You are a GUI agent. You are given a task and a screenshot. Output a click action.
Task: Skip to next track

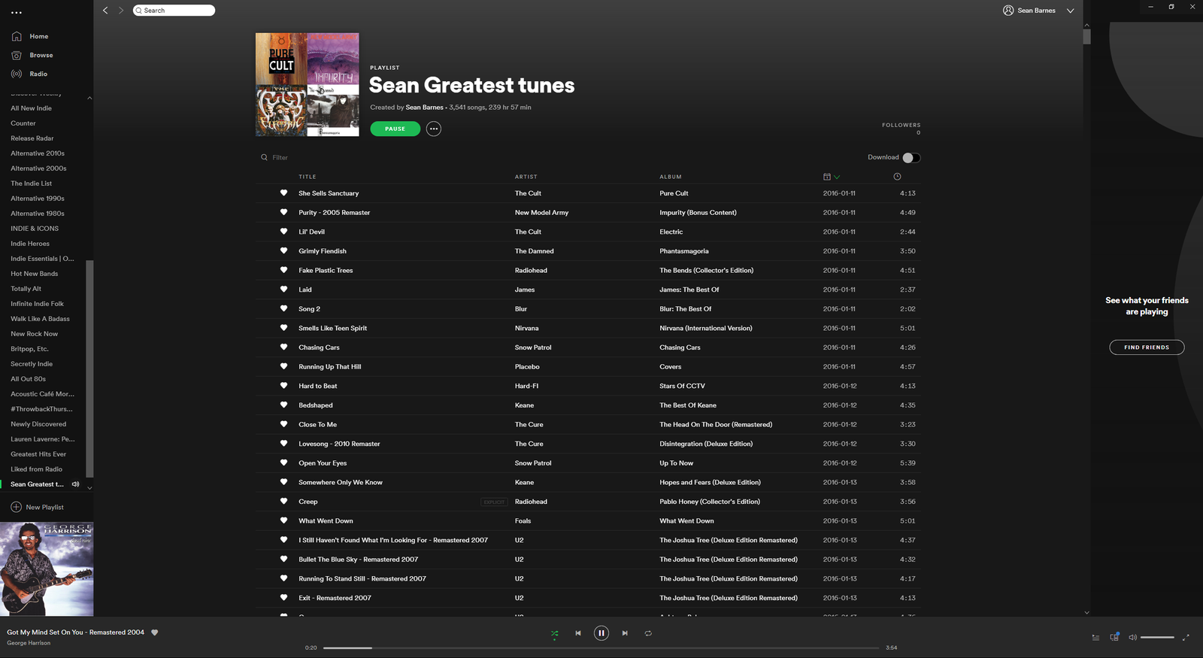click(625, 633)
